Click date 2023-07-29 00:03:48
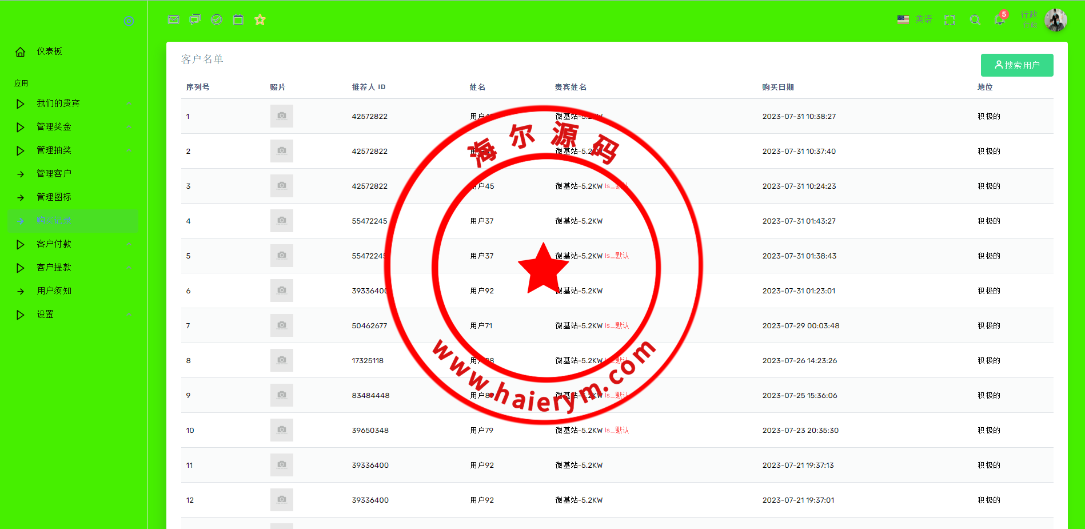1085x529 pixels. tap(801, 326)
